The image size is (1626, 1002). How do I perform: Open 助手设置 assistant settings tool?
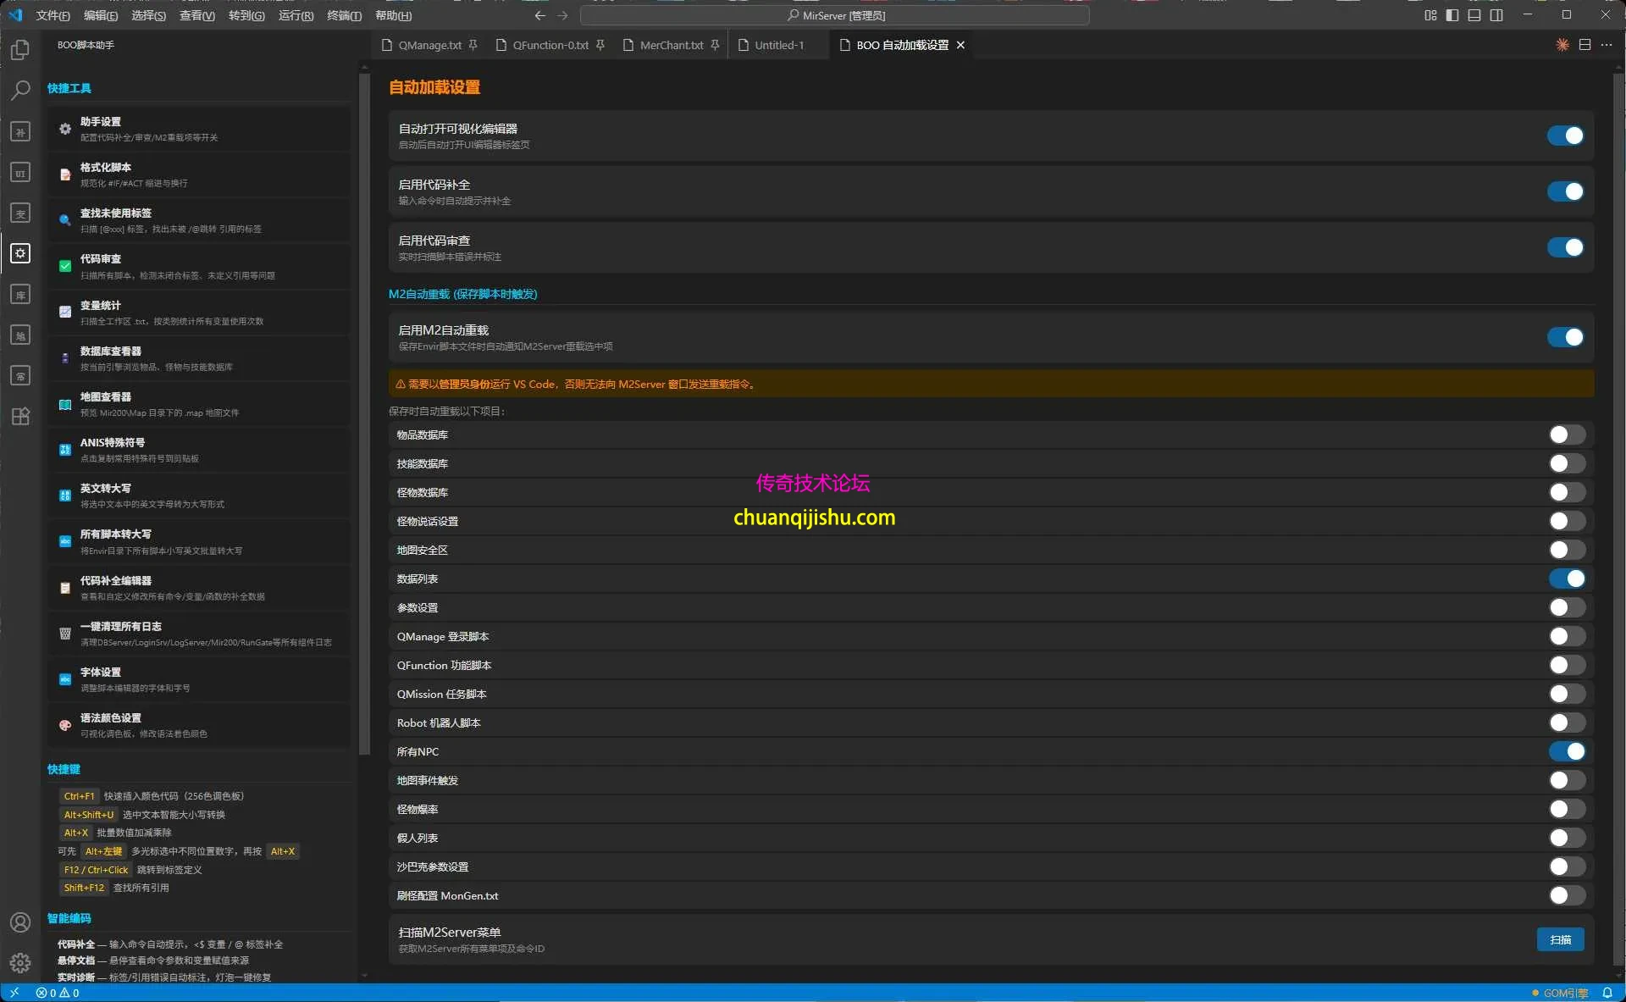click(x=198, y=129)
